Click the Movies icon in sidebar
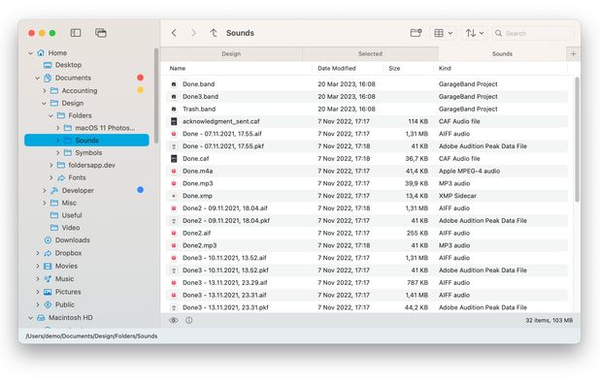Image resolution: width=600 pixels, height=382 pixels. point(48,267)
